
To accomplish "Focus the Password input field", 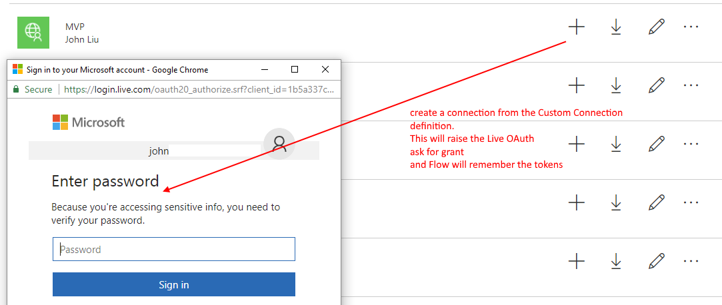I will (174, 250).
